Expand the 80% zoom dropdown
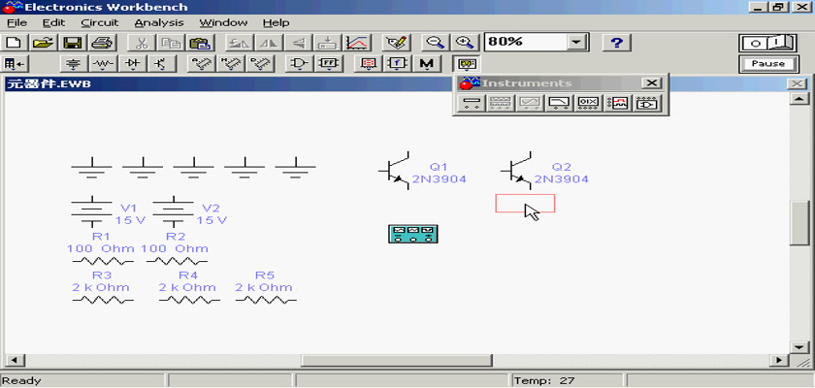Viewport: 815px width, 388px height. 577,43
